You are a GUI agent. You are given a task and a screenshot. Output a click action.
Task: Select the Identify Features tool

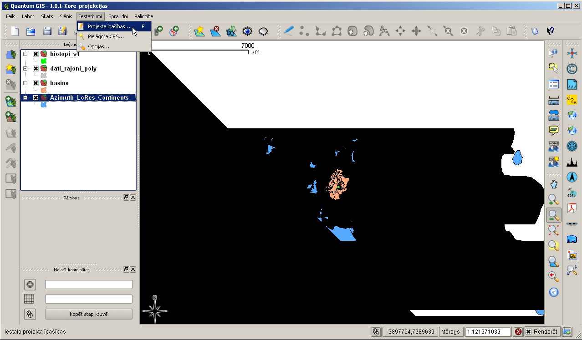pyautogui.click(x=553, y=53)
